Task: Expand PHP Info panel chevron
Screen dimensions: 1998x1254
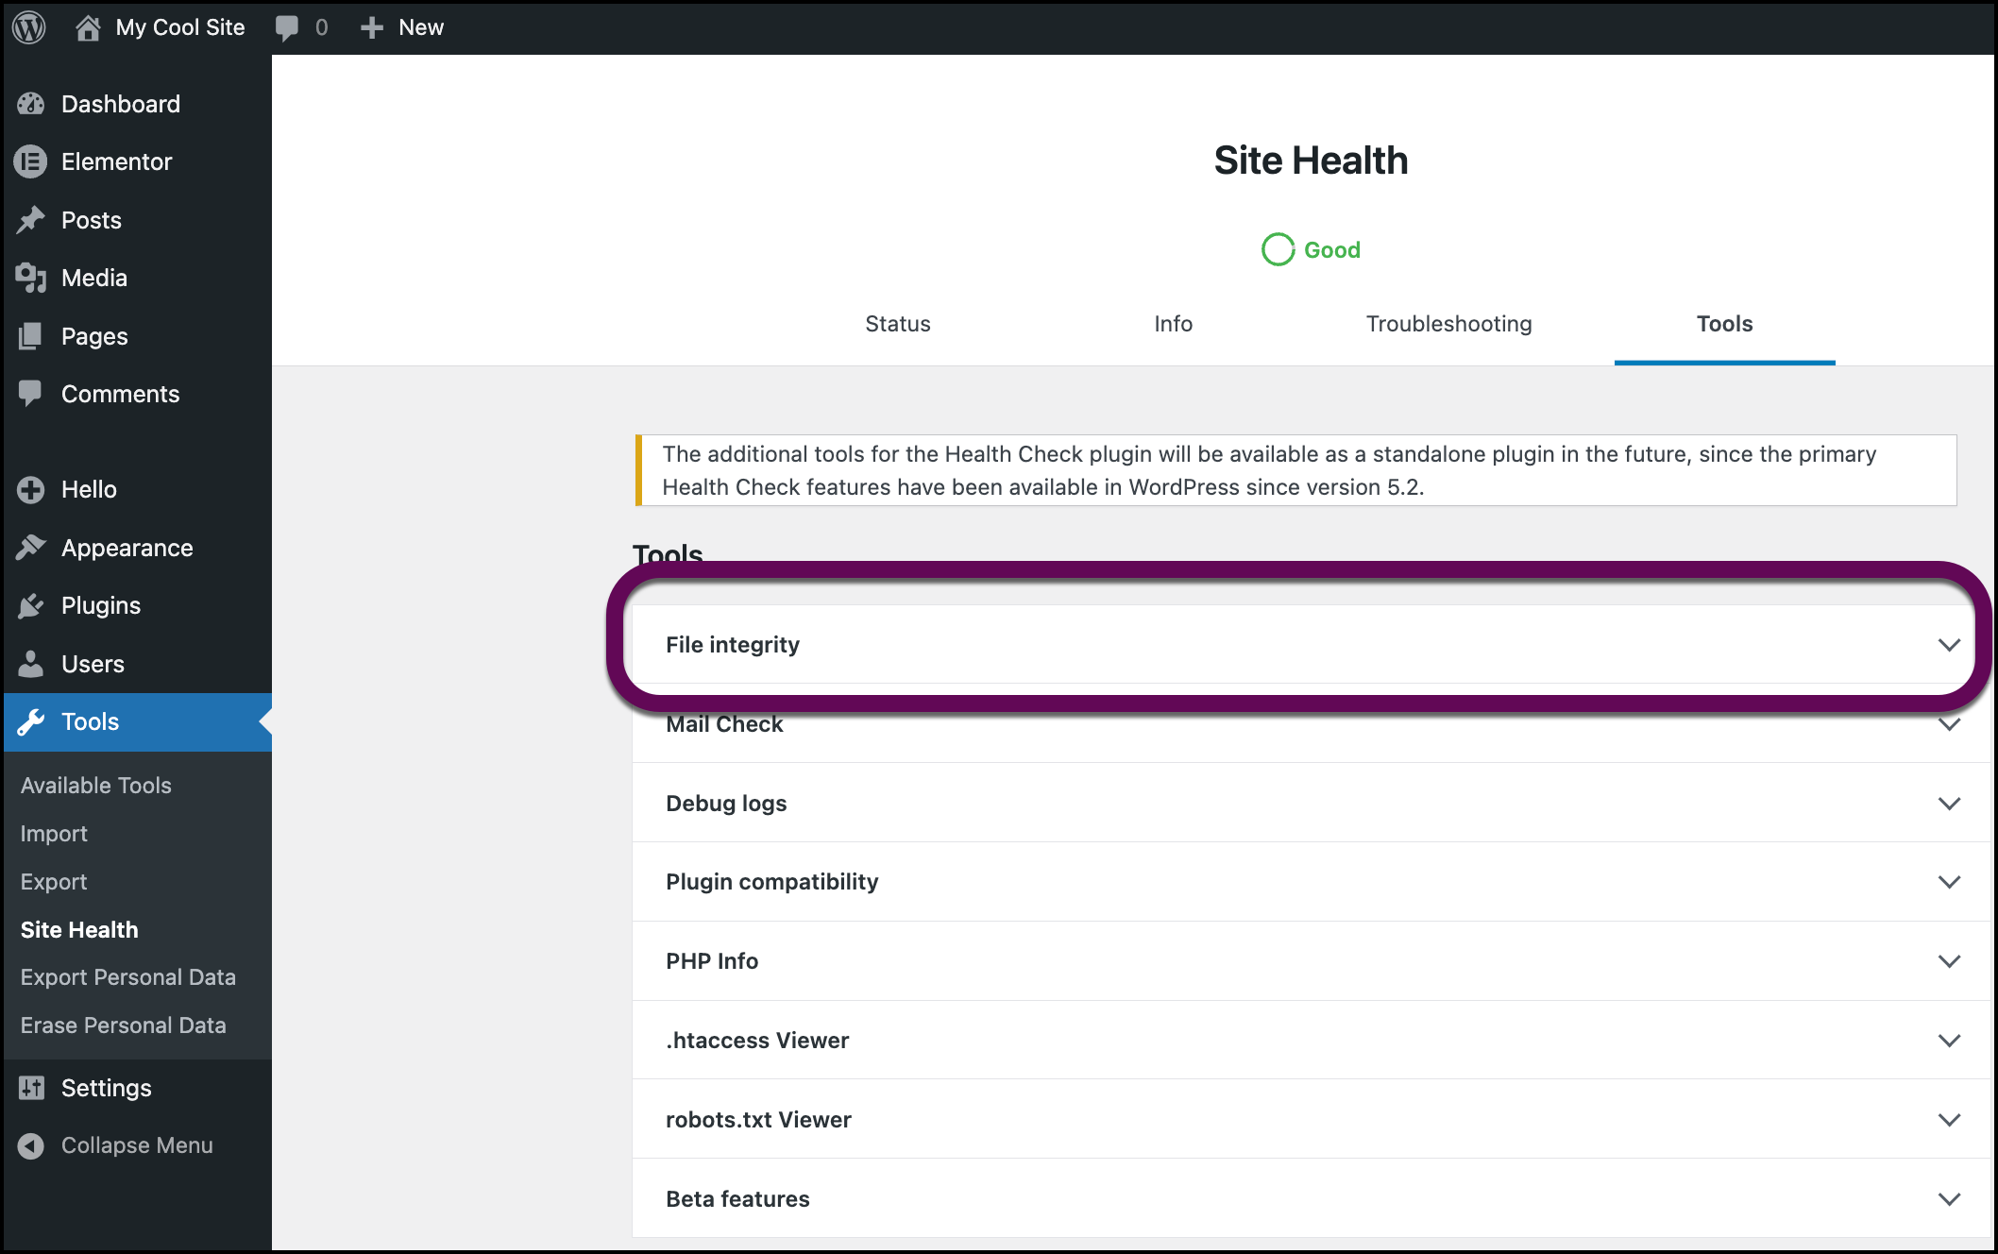Action: 1949,961
